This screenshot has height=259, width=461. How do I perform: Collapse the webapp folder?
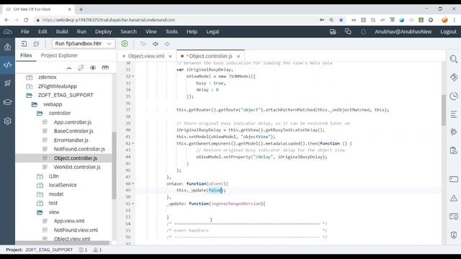[34, 104]
